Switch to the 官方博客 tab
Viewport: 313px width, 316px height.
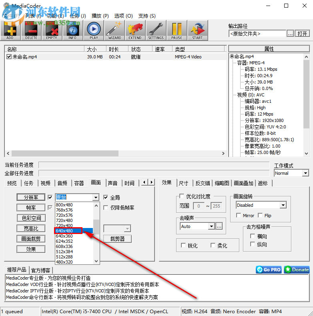coord(41,270)
